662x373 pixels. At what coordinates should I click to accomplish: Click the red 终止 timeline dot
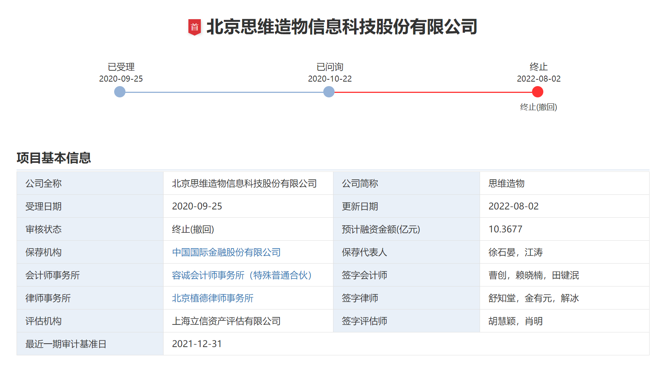(x=538, y=91)
